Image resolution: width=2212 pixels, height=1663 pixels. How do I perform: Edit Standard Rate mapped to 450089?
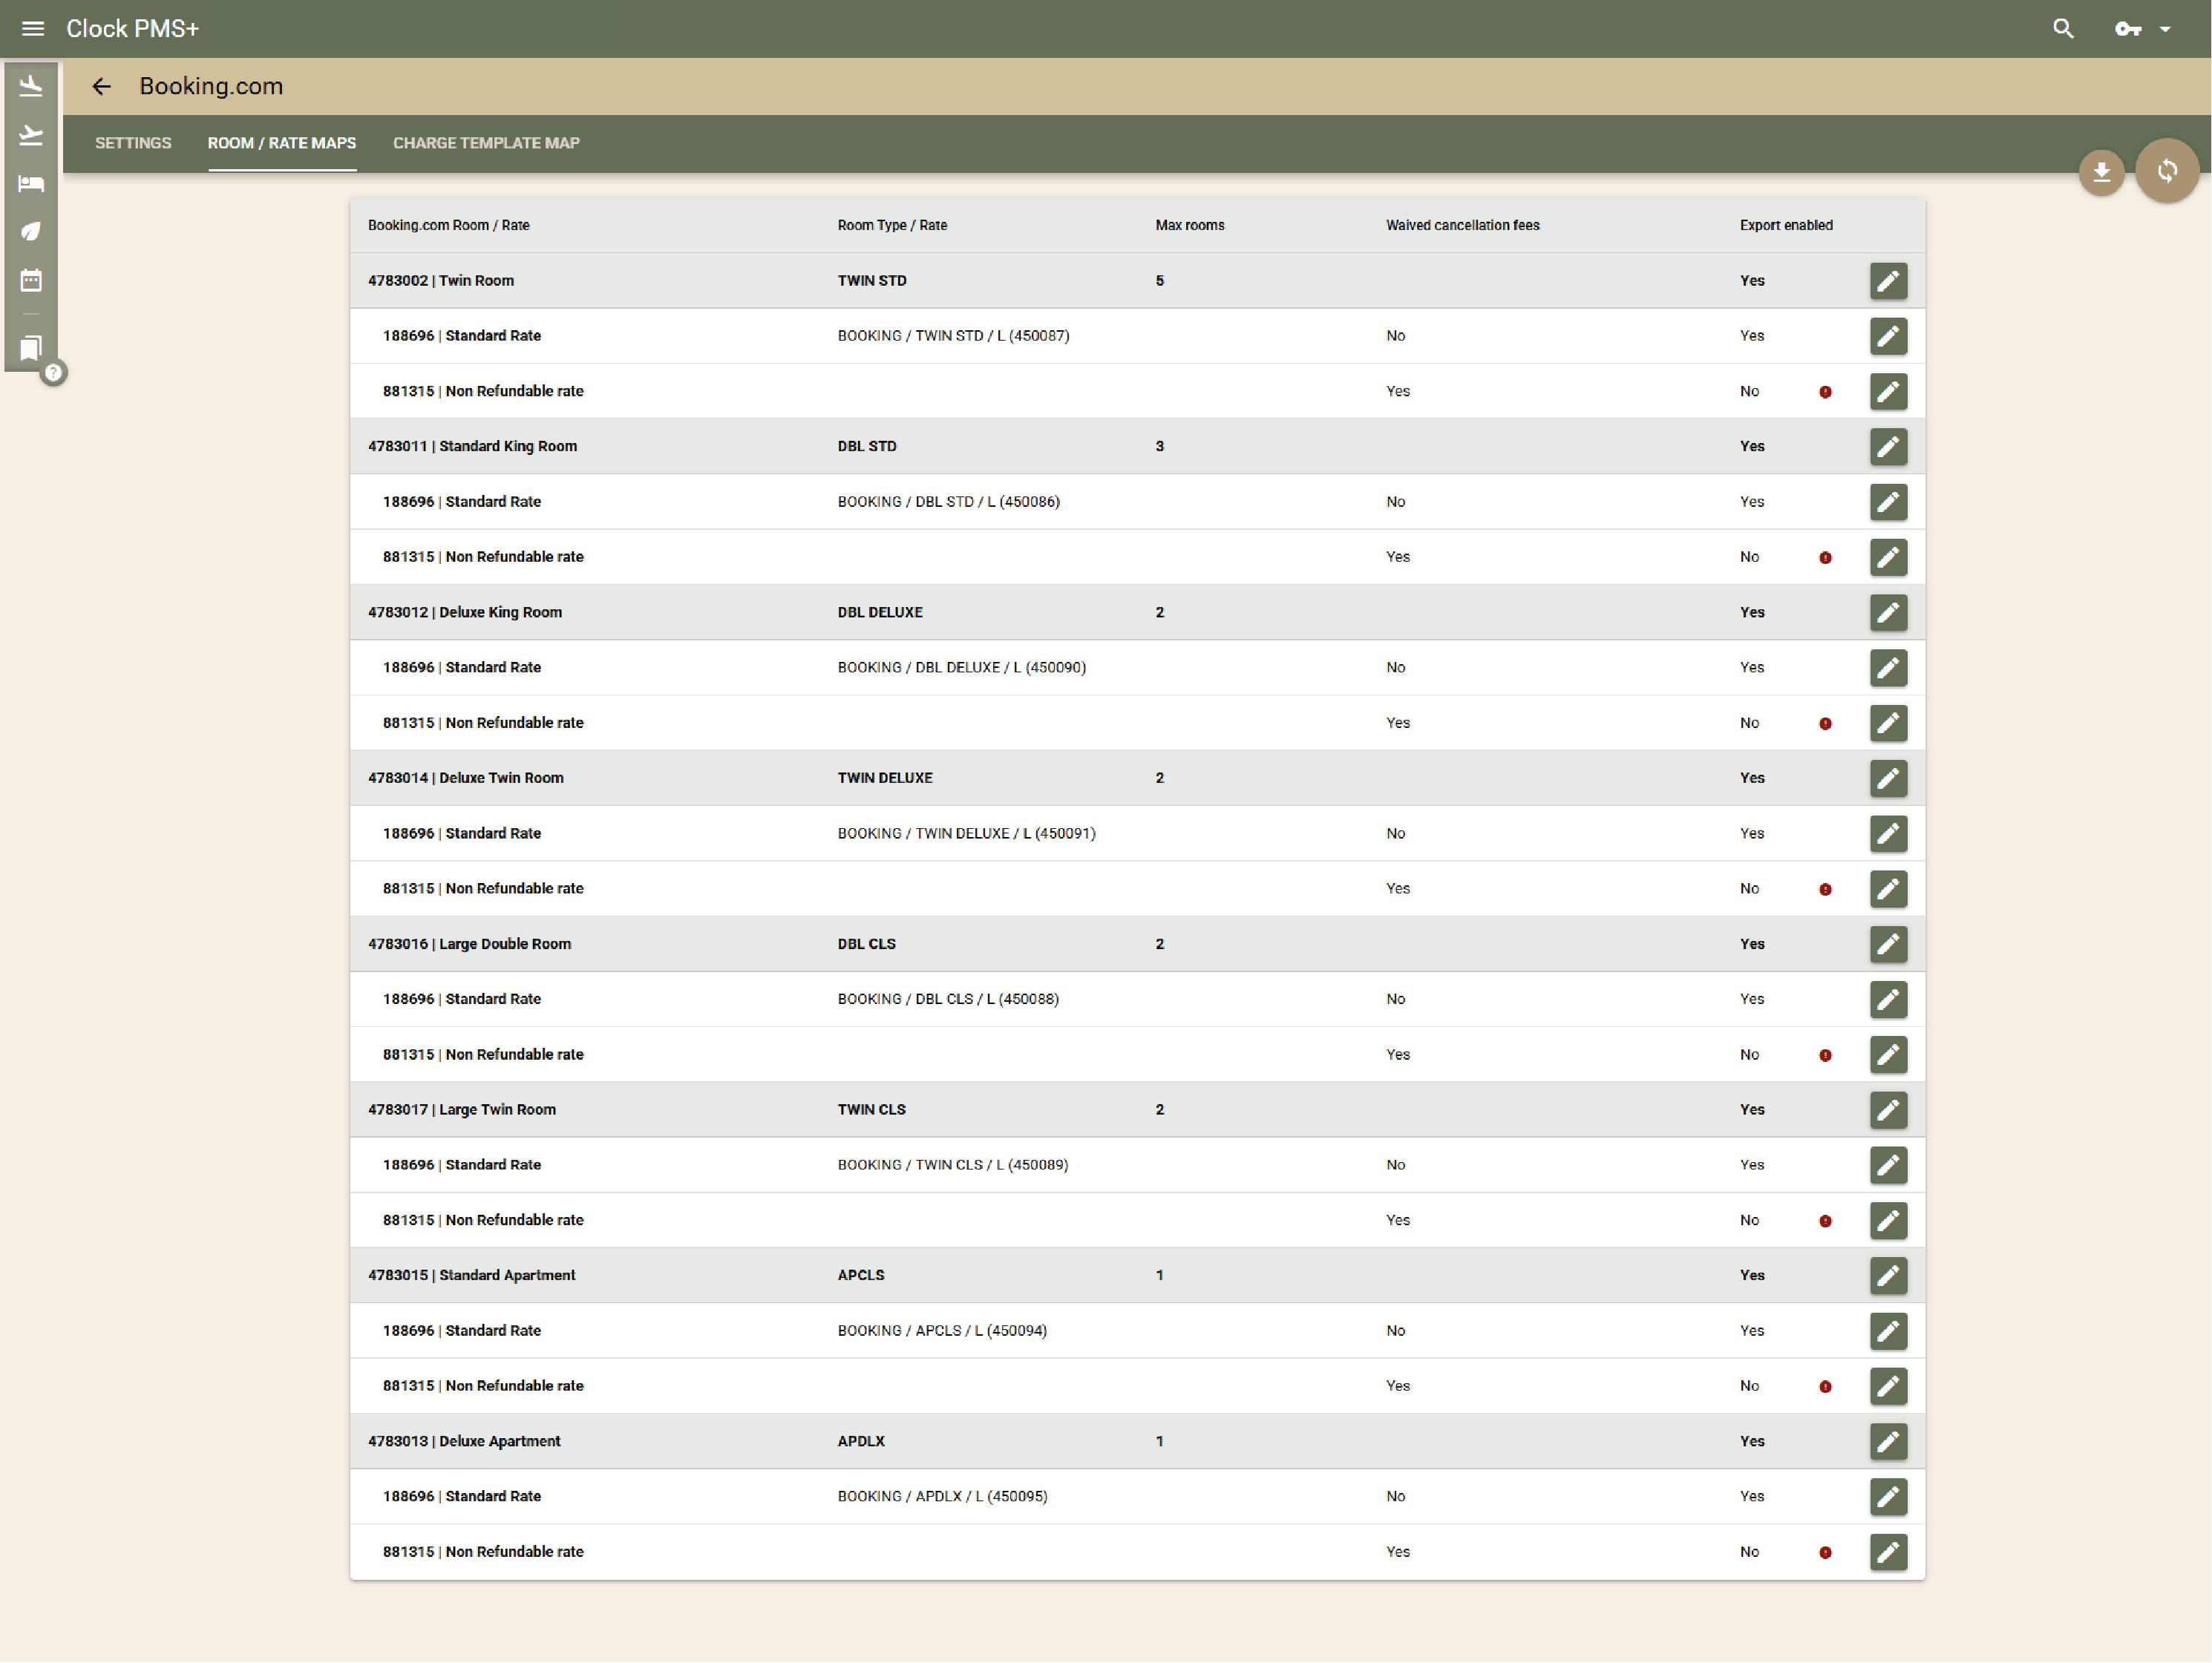pyautogui.click(x=1888, y=1165)
